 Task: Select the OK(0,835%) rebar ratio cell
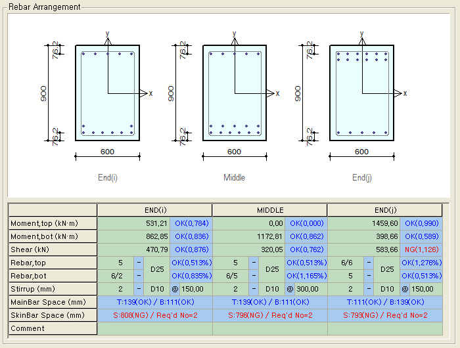[191, 276]
